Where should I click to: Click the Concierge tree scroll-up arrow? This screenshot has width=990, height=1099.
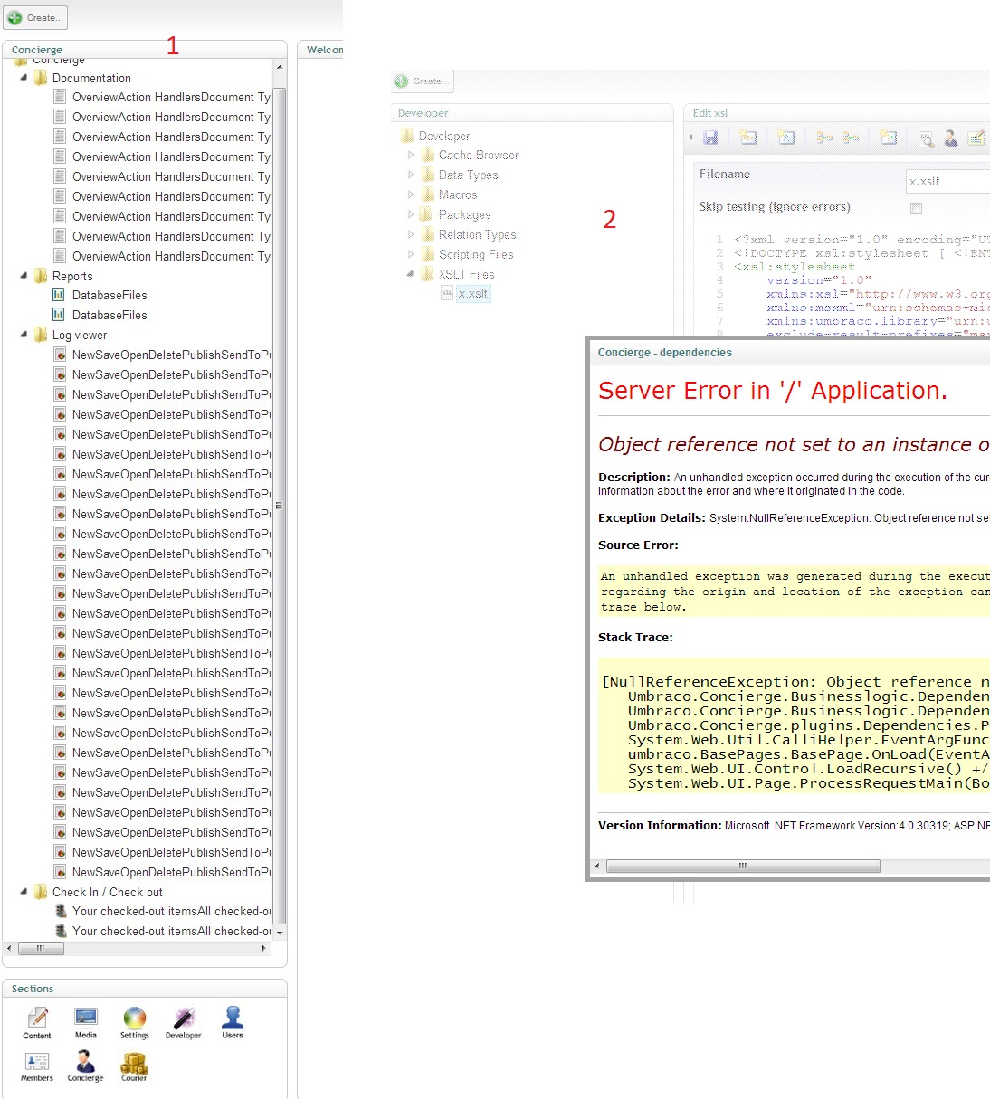coord(280,68)
